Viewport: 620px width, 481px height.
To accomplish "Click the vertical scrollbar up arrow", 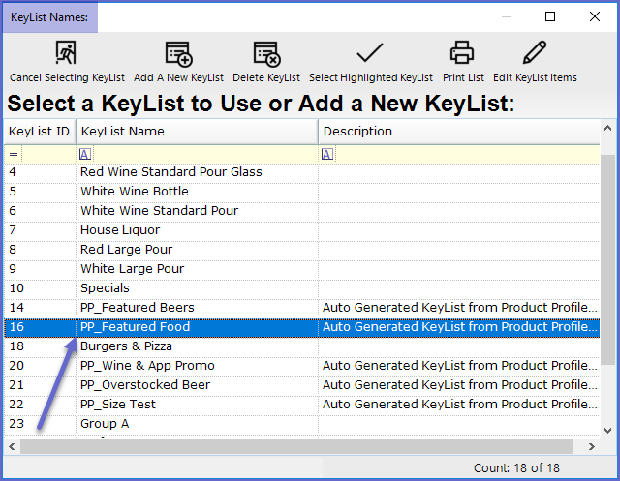I will coord(608,128).
